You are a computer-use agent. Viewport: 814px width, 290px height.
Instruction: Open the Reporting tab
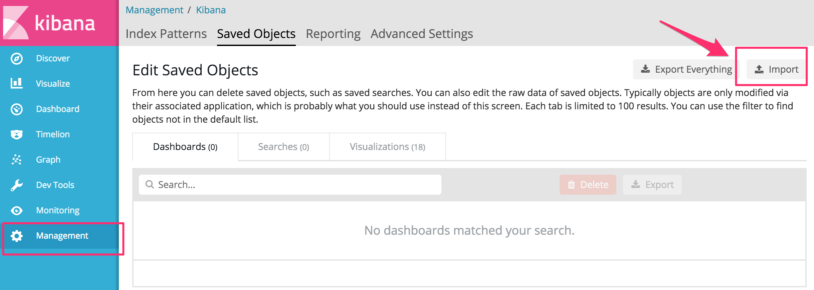[333, 34]
